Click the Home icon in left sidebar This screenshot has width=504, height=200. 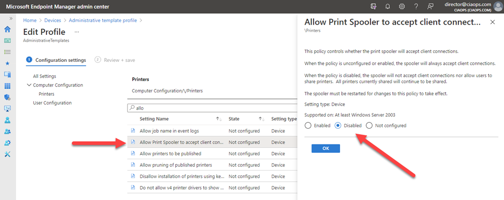pyautogui.click(x=7, y=29)
